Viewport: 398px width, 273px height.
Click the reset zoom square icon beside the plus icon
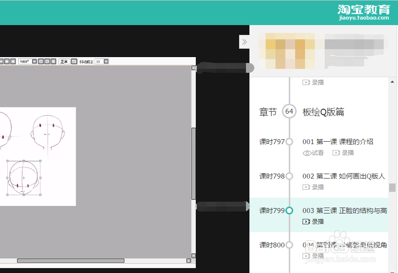pos(13,61)
